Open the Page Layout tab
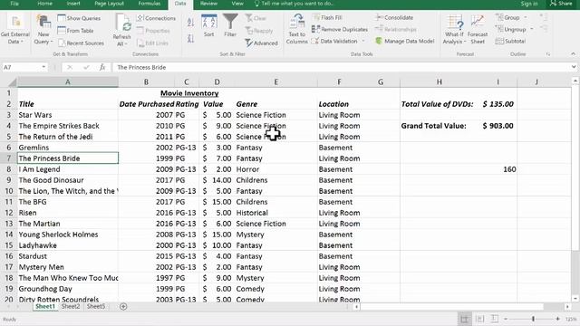Viewport: 580px width, 326px height. (109, 4)
